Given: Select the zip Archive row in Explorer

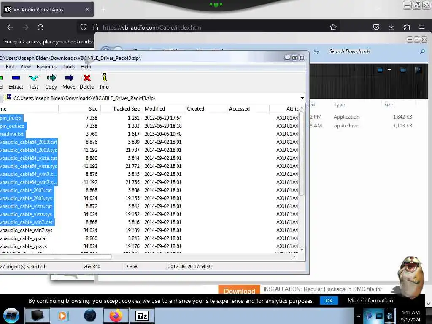Looking at the screenshot, I should point(361,126).
